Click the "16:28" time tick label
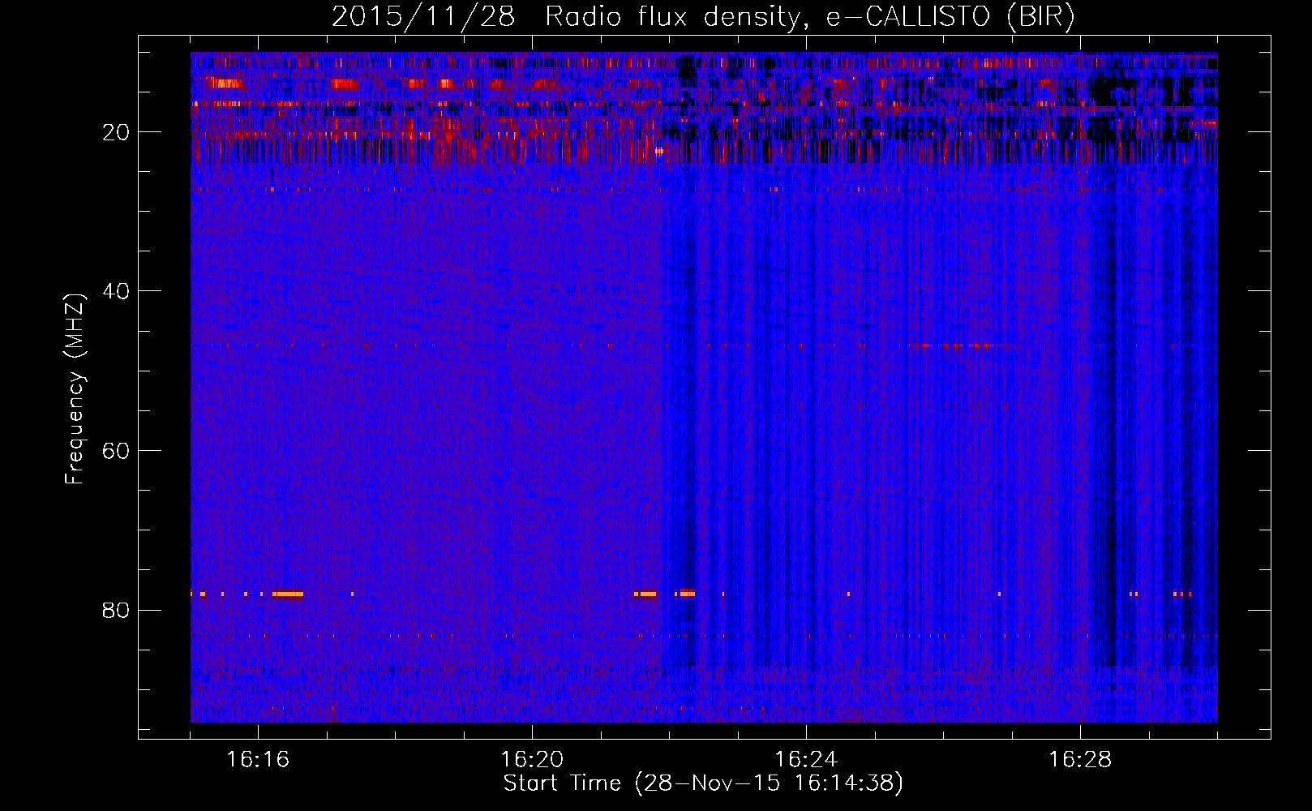This screenshot has height=811, width=1312. click(x=1080, y=760)
